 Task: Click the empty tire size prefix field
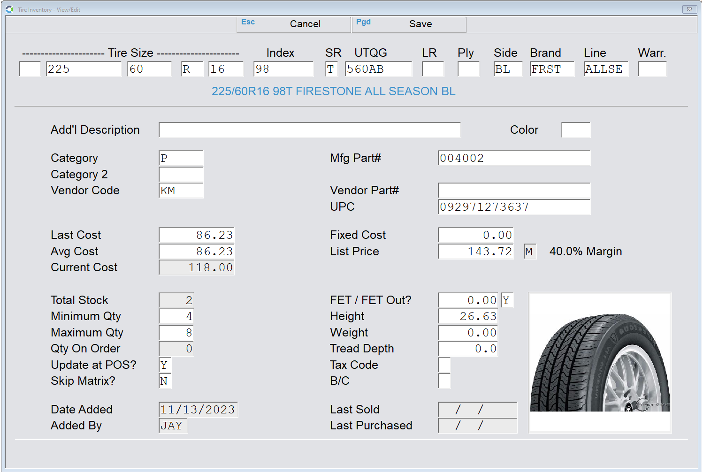tap(30, 69)
